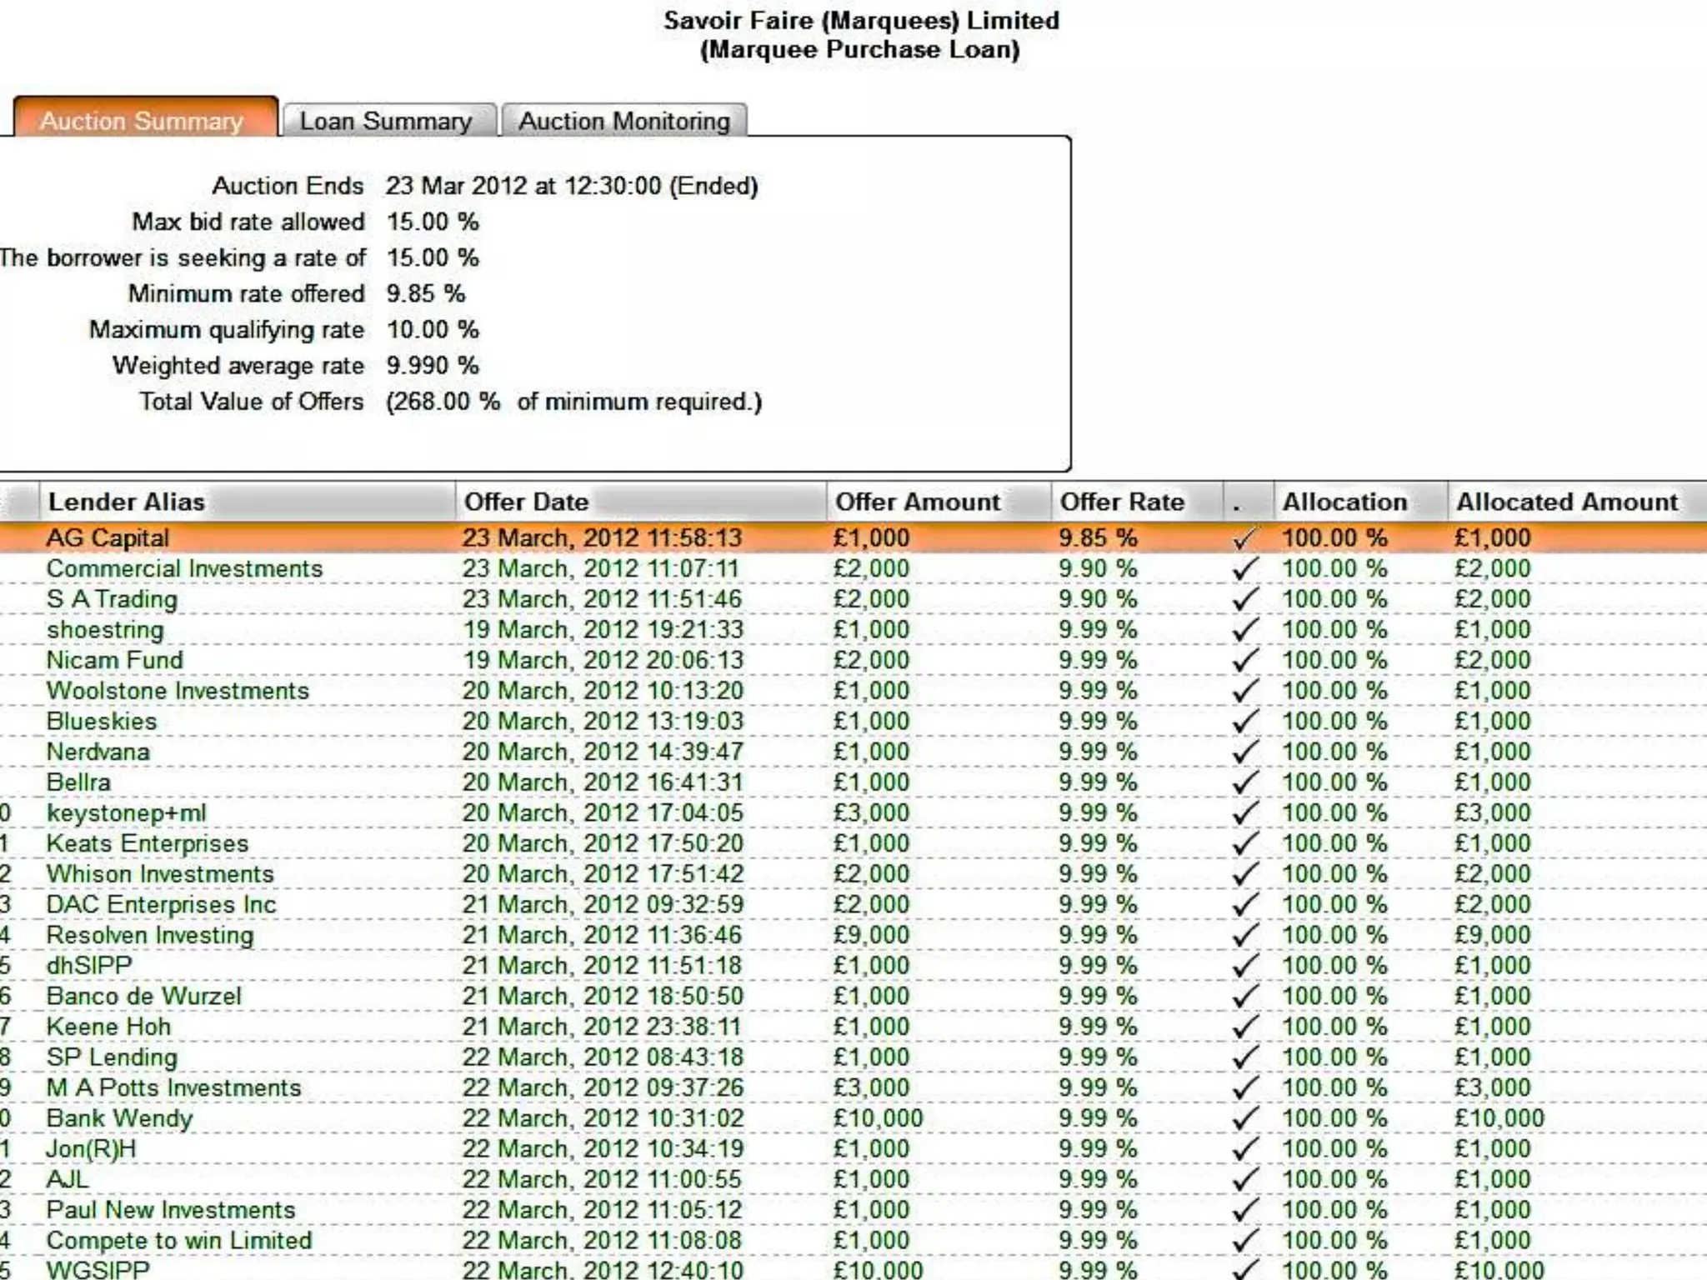The height and width of the screenshot is (1280, 1707).
Task: Sort by Offer Date column header
Action: click(x=526, y=502)
